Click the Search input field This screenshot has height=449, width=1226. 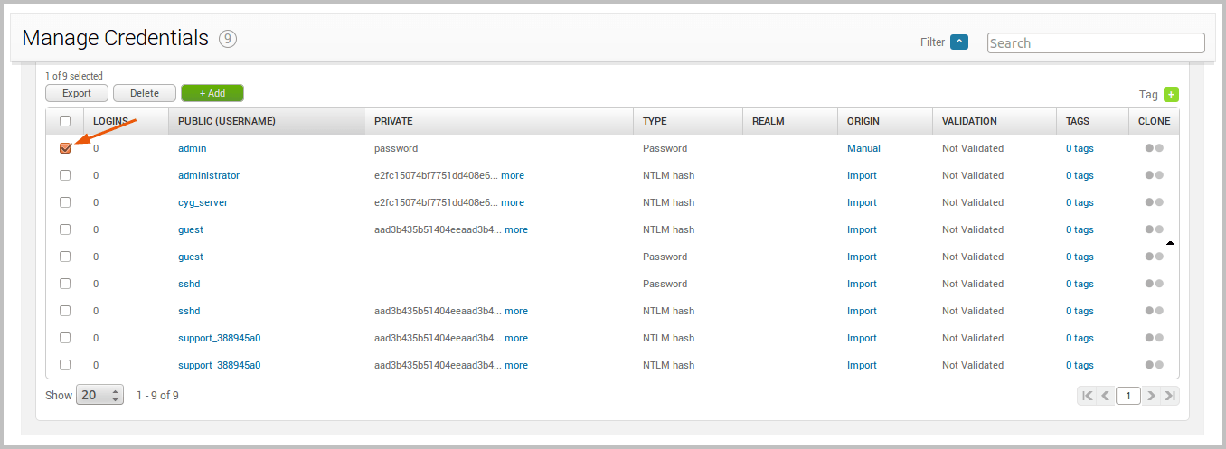[1096, 43]
